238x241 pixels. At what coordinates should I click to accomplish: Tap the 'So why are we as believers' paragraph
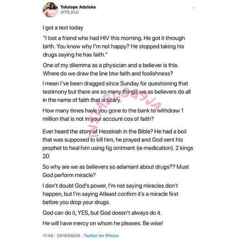point(116,171)
